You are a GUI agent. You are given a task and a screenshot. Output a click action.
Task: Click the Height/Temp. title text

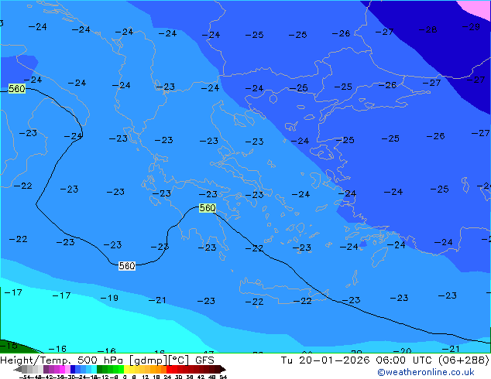click(x=36, y=360)
